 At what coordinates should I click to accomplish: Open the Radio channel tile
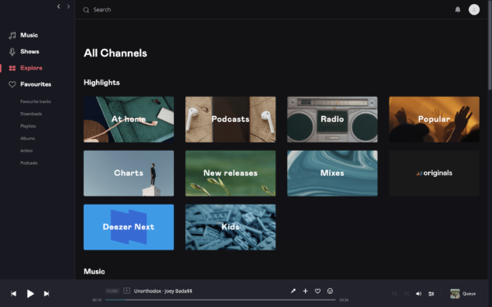tap(332, 120)
